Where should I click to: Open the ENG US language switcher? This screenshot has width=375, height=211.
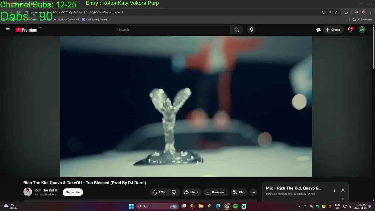(337, 206)
